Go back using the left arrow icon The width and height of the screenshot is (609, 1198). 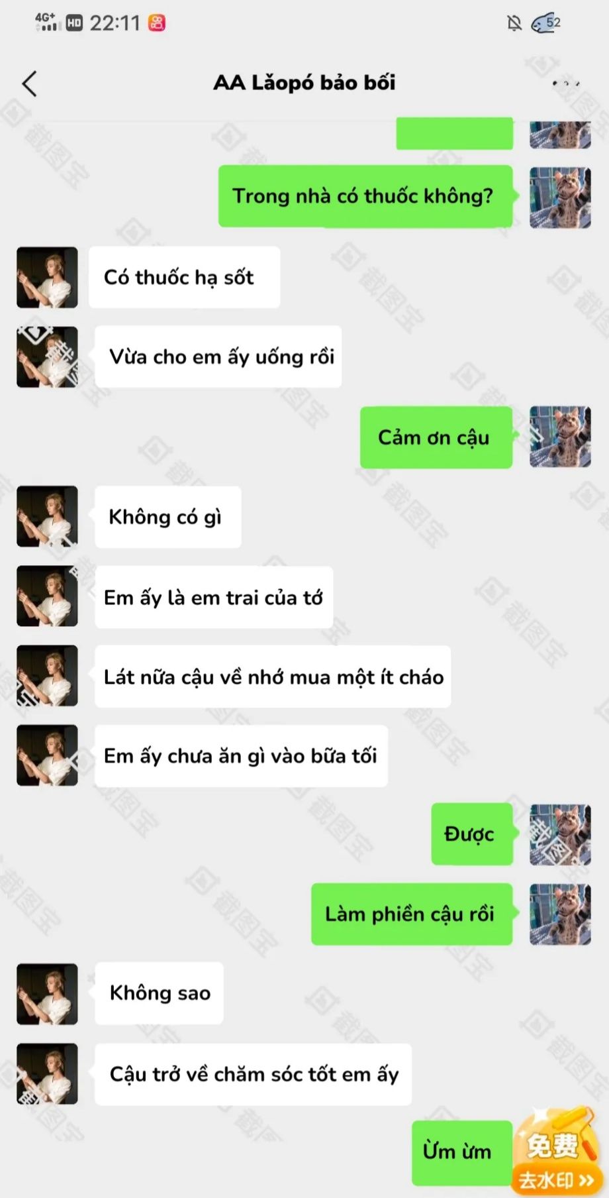pos(29,83)
